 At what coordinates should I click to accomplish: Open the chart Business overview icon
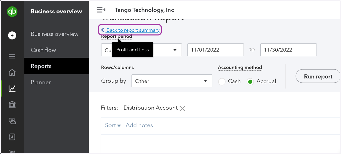point(12,89)
